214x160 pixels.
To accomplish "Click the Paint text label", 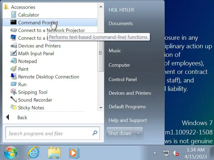I will 23,69.
